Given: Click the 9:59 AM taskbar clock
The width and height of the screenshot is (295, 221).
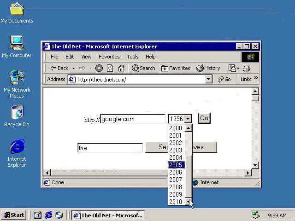Looking at the screenshot, I should click(x=277, y=215).
